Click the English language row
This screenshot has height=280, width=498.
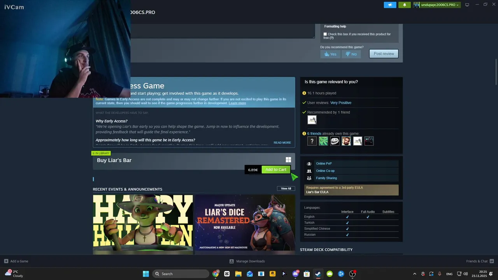tap(351, 217)
